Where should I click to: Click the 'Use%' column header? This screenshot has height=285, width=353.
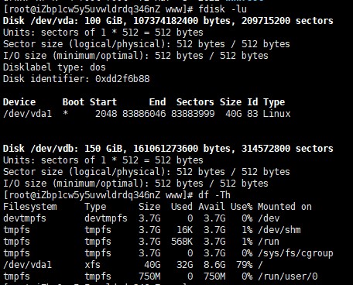(x=242, y=207)
